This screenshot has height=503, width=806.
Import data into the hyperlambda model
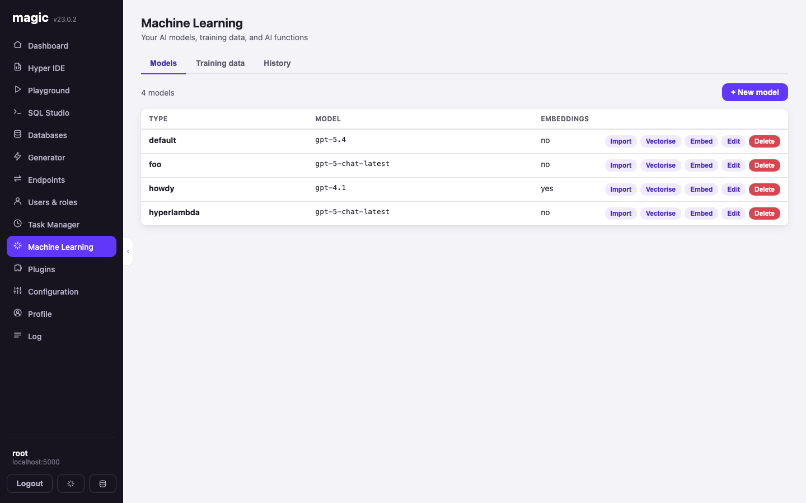click(x=621, y=213)
